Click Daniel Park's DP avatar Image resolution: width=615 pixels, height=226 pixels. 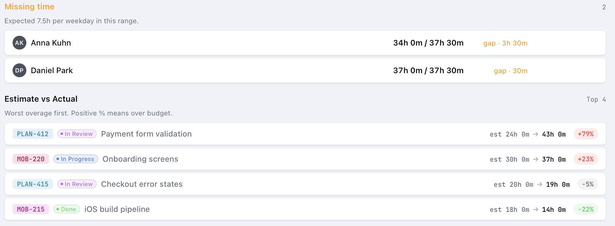tap(19, 70)
